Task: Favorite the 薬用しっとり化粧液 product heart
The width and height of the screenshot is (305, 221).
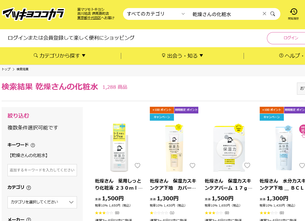Action: pos(137,165)
